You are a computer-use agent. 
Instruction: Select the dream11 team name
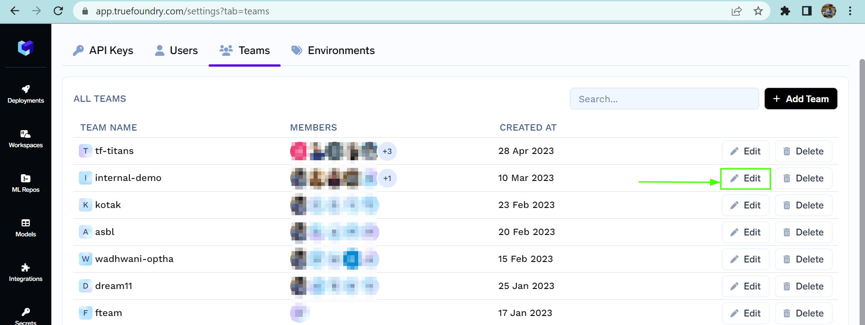coord(114,286)
